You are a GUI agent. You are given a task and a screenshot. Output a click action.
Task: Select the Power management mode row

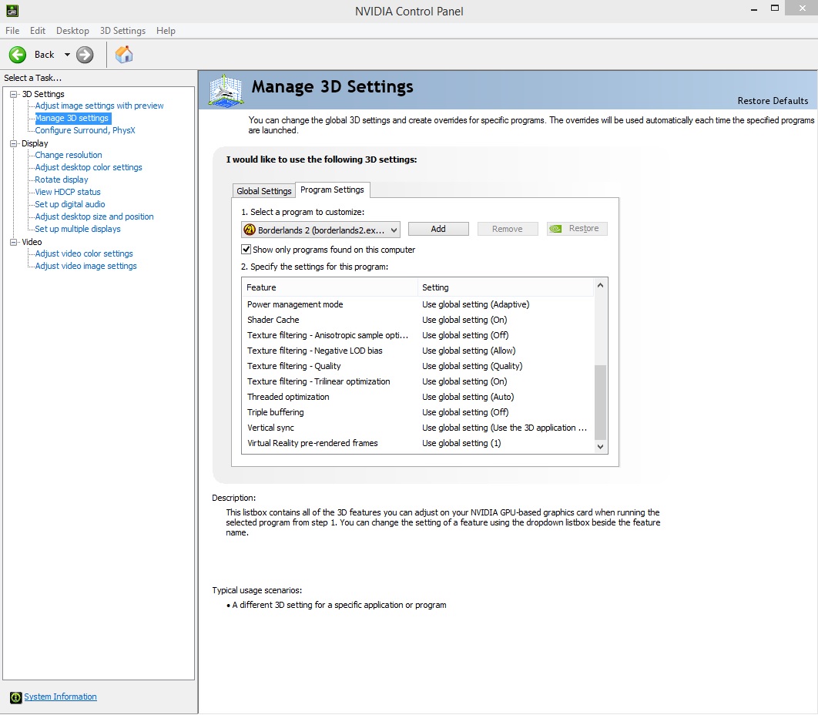tap(418, 305)
